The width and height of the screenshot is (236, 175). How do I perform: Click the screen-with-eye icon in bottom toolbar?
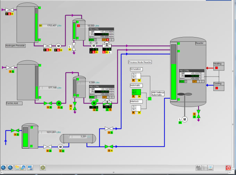(30, 168)
